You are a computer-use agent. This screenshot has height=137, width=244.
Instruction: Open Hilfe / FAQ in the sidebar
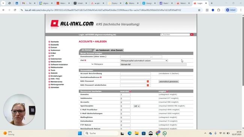[55, 79]
